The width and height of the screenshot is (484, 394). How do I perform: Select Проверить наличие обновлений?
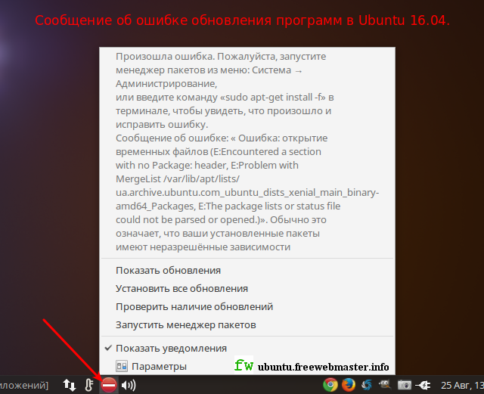(247, 306)
